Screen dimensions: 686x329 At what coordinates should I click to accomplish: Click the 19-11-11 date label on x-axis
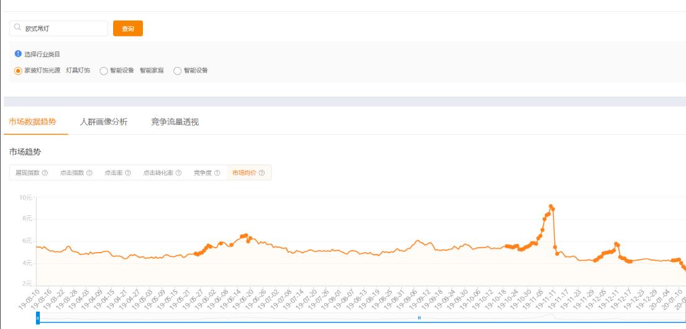pyautogui.click(x=544, y=299)
